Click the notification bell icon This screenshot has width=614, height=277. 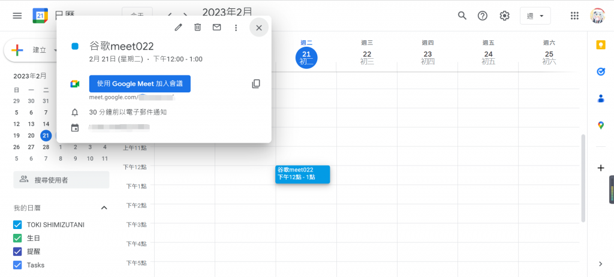tap(75, 113)
